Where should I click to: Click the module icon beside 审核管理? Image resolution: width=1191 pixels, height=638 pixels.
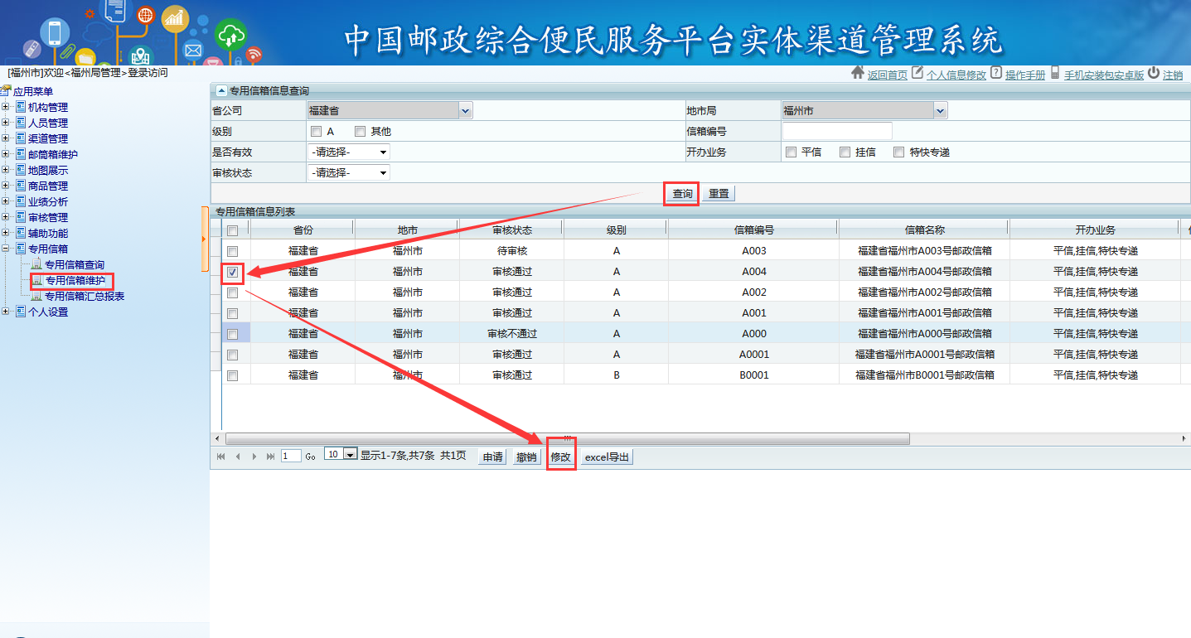pos(21,217)
